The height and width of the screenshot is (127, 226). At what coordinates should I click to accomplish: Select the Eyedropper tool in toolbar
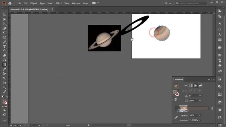click(4, 69)
